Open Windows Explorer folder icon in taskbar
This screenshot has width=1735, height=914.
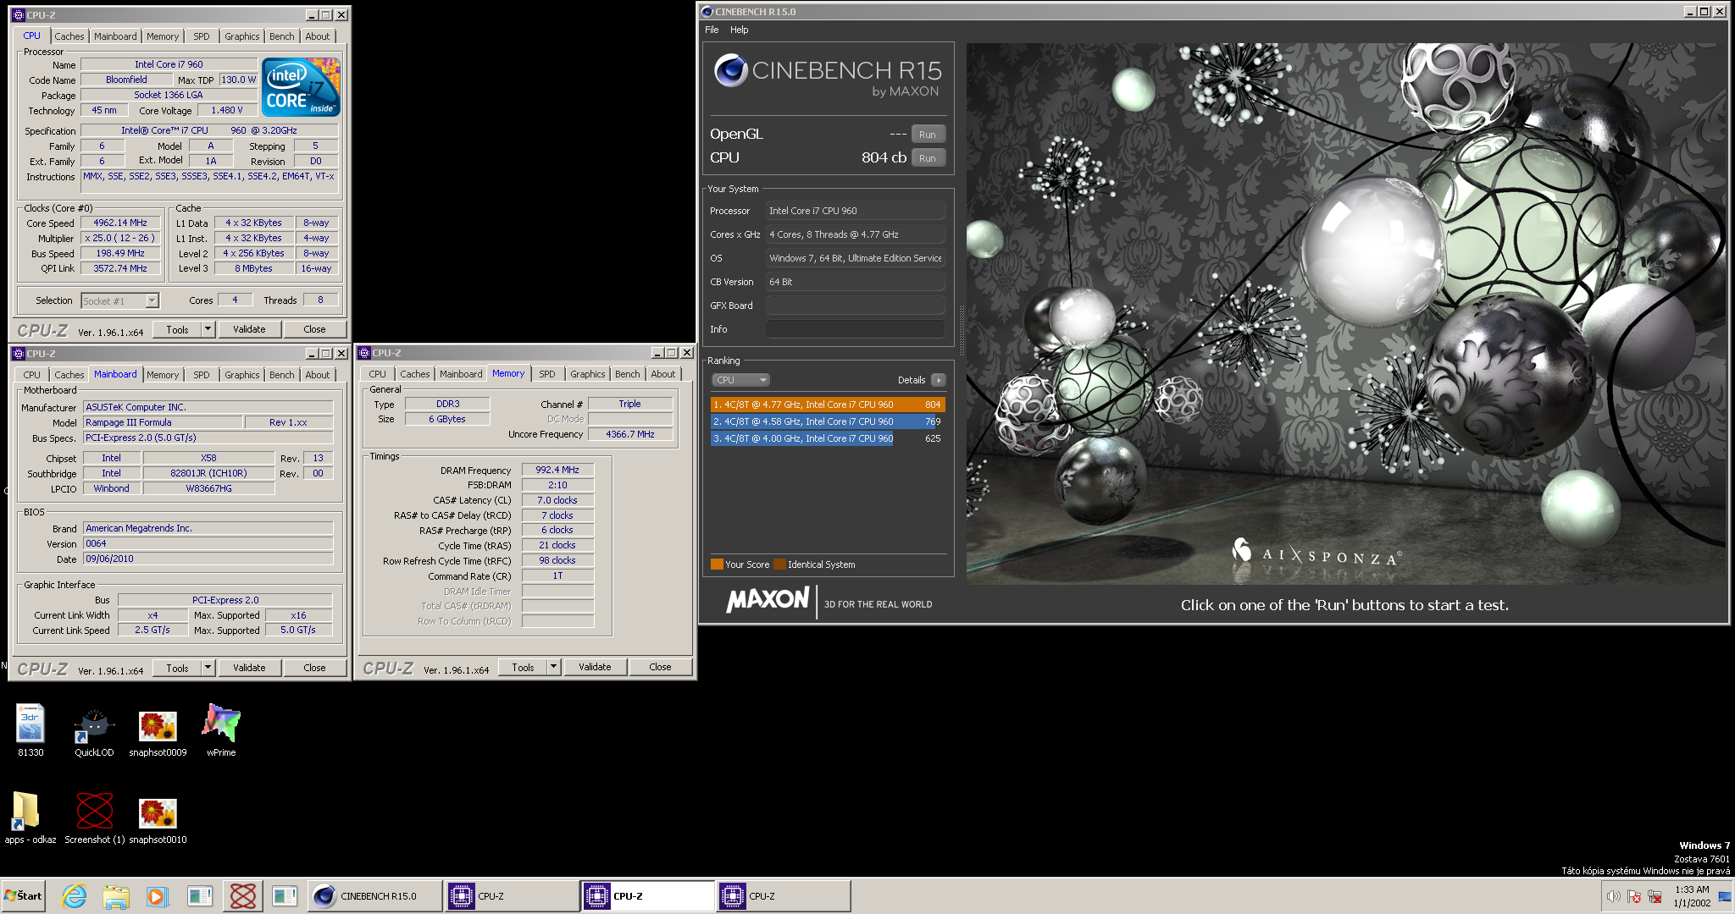coord(116,896)
